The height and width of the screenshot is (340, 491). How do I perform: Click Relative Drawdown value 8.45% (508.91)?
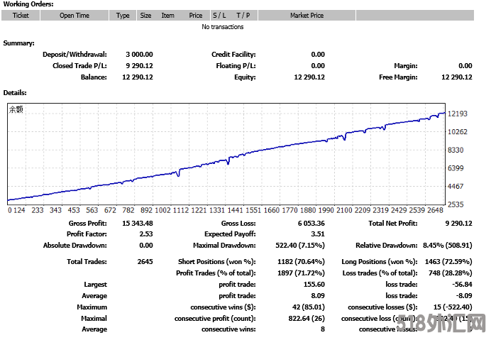[x=448, y=246]
